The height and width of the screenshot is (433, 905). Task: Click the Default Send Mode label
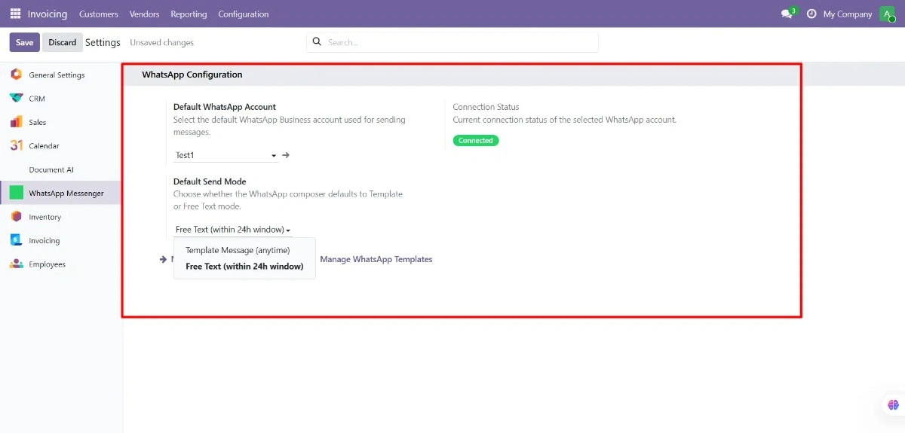pos(210,181)
